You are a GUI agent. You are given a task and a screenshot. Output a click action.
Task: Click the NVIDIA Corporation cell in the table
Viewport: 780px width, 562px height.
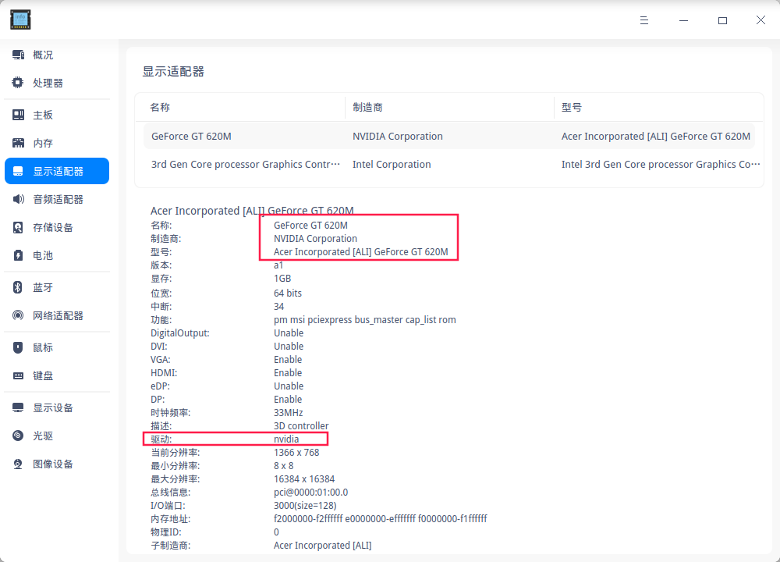(398, 137)
